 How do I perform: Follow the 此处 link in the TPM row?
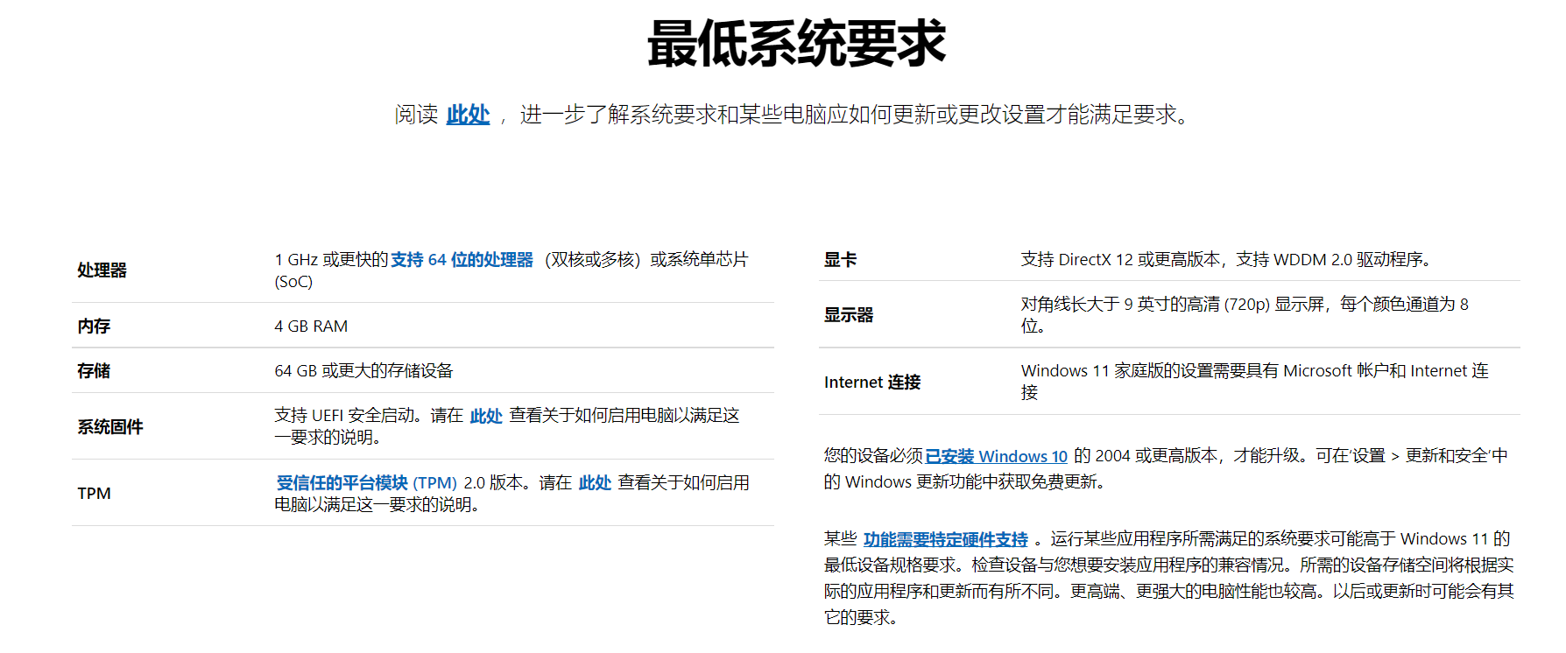point(595,483)
